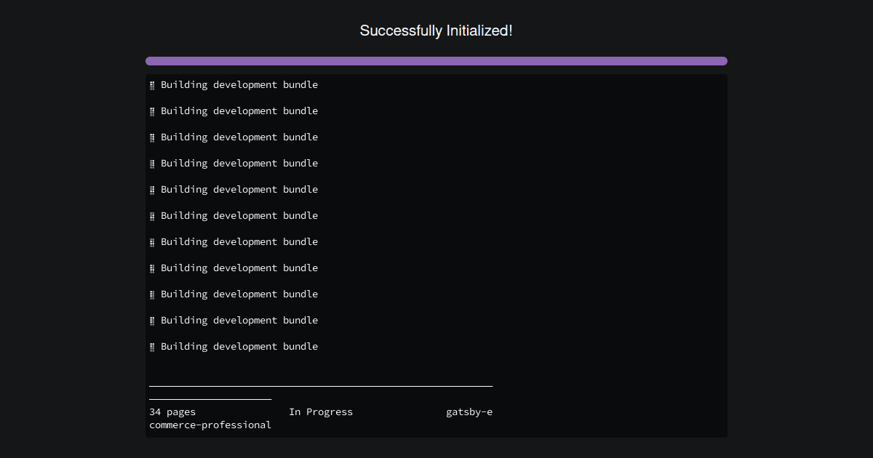This screenshot has height=458, width=873.
Task: Click the purple progress bar
Action: click(x=436, y=61)
